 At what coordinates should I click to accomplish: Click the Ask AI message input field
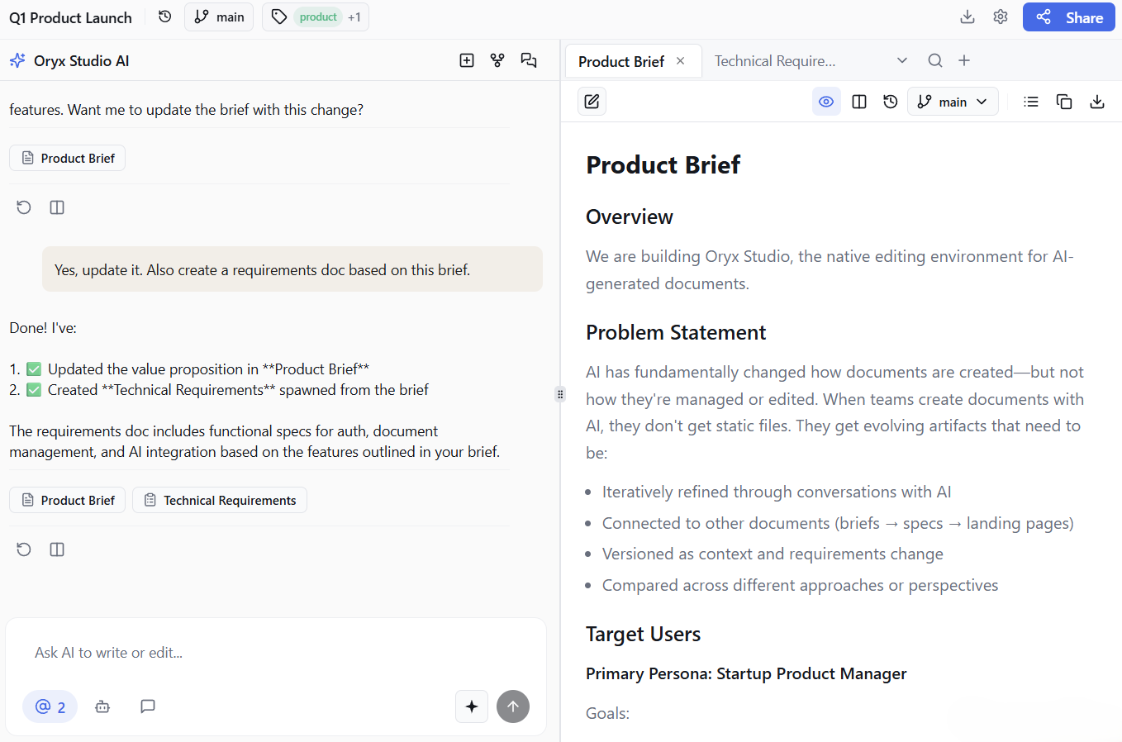pyautogui.click(x=248, y=652)
